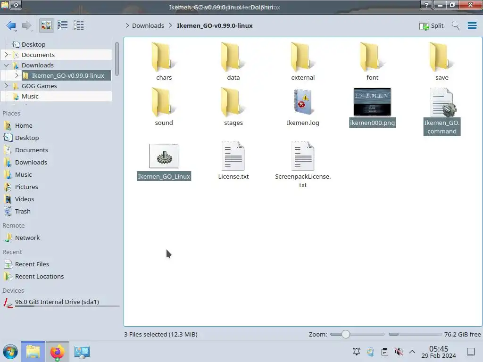Toggle keep-above pin in title bar

pos(17,5)
